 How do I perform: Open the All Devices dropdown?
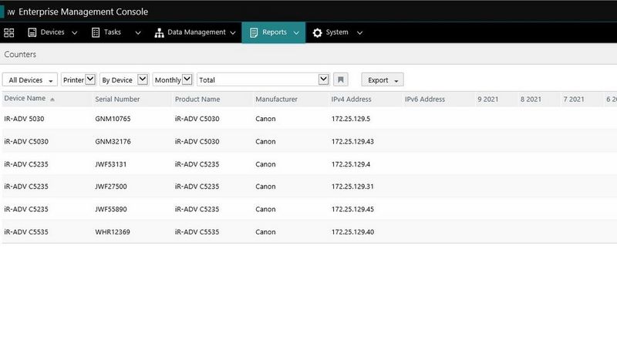pyautogui.click(x=30, y=80)
